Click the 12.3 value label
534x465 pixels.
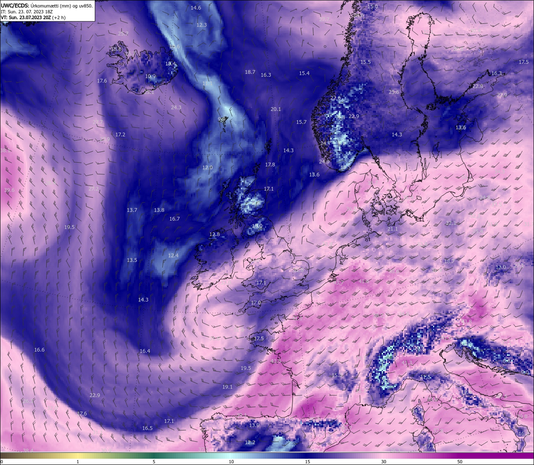tap(202, 25)
